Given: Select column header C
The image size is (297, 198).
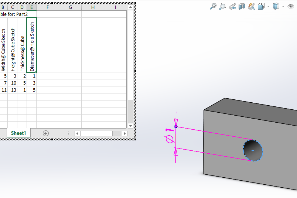Looking at the screenshot, I should [x=13, y=7].
